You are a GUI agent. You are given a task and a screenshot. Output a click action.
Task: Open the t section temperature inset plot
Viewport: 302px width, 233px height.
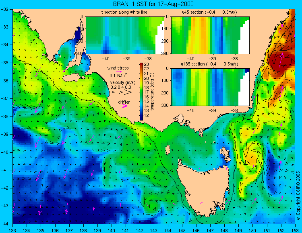(125, 35)
